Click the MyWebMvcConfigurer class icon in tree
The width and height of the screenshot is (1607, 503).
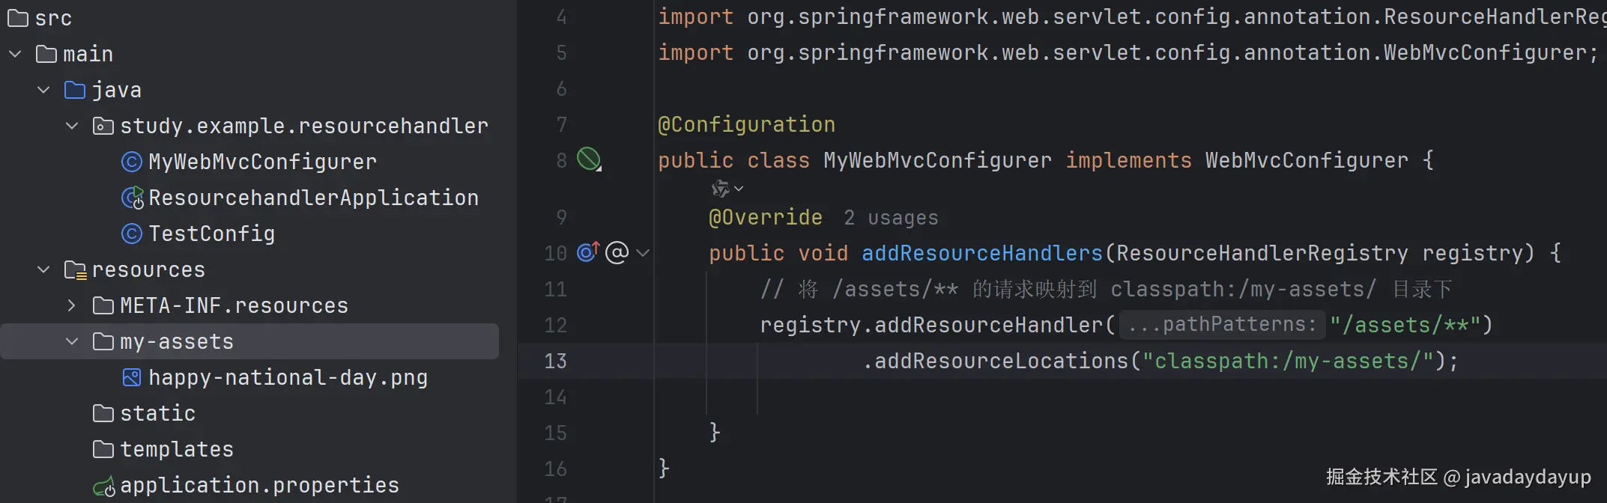[131, 162]
